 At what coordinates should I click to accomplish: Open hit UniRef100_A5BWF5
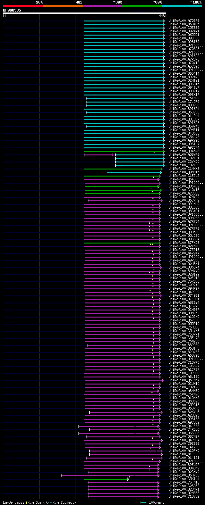point(184,24)
